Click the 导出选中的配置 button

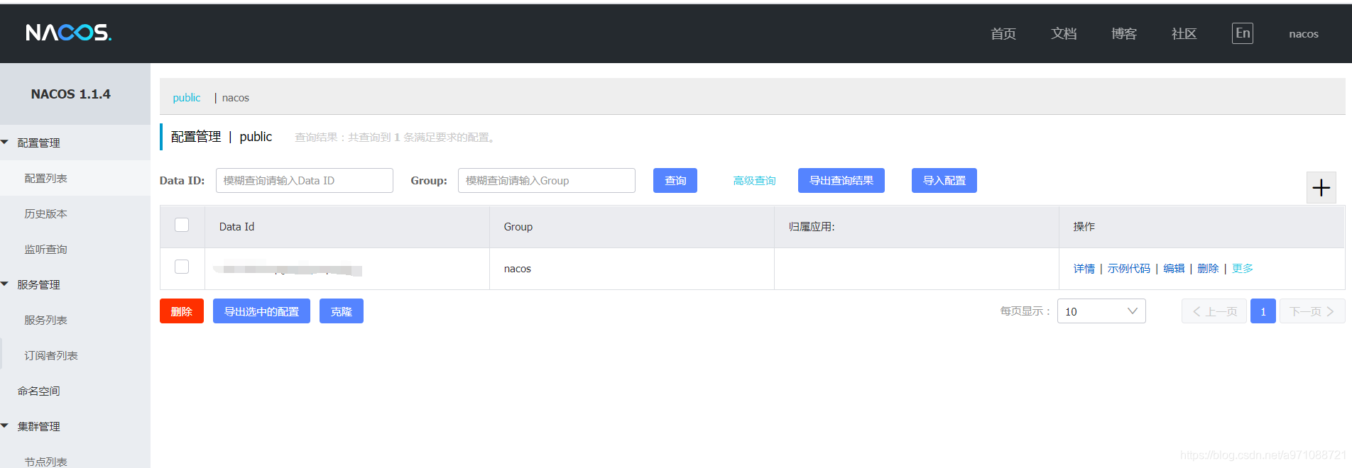(261, 311)
